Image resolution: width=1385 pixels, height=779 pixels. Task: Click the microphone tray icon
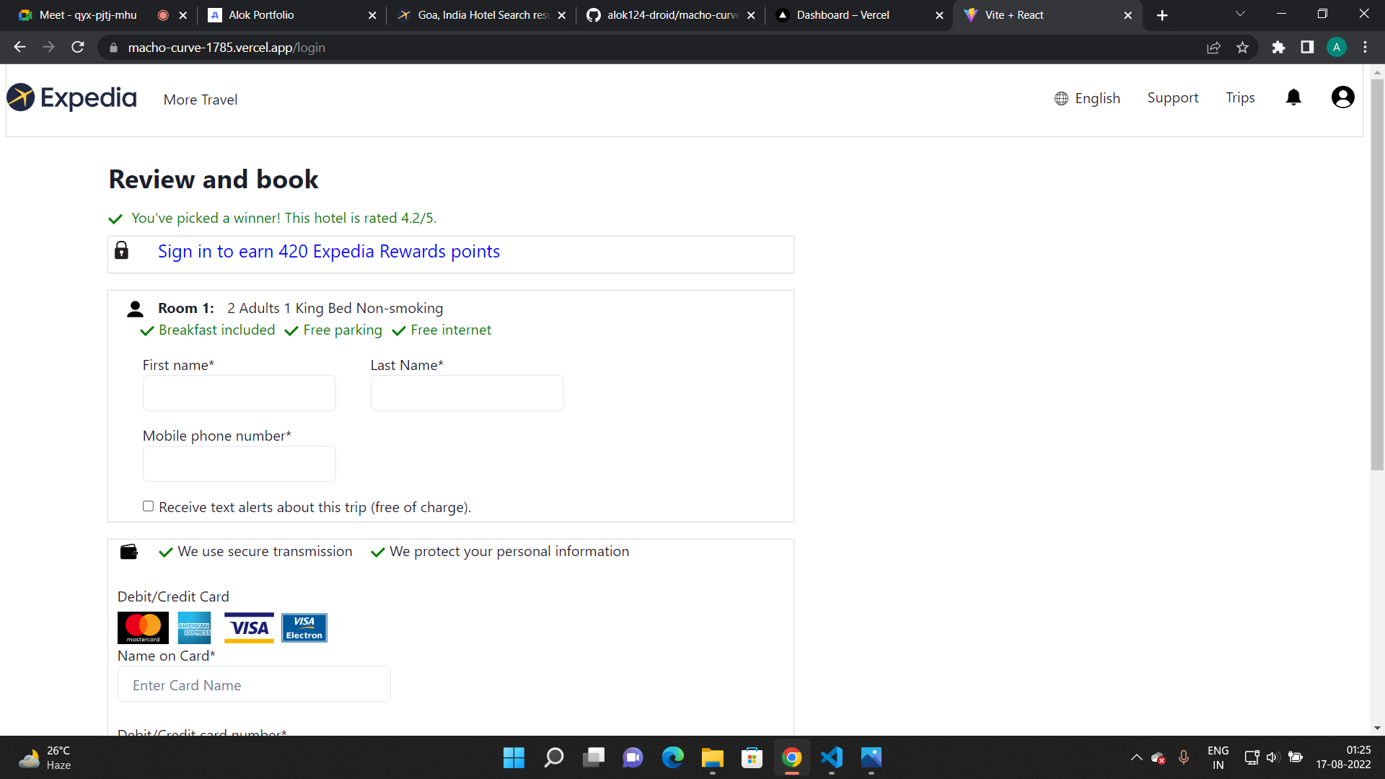click(1183, 757)
